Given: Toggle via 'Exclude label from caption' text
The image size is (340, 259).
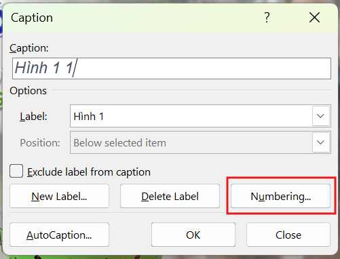Looking at the screenshot, I should coord(89,172).
